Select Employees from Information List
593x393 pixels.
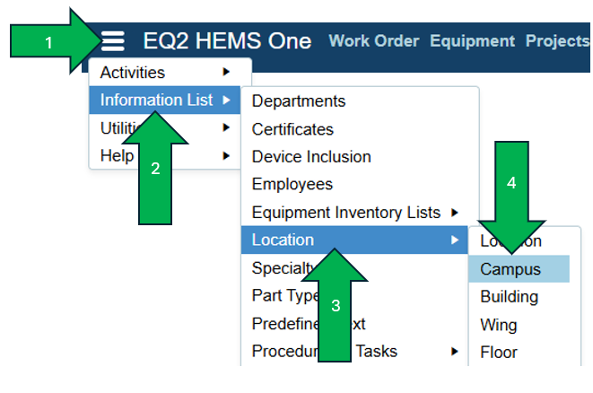(292, 185)
